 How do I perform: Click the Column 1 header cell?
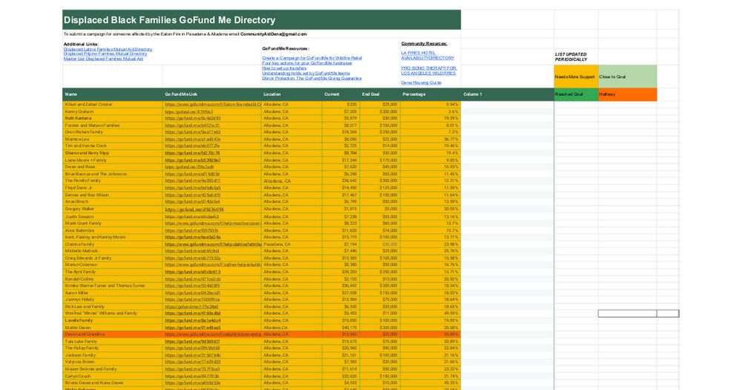508,94
